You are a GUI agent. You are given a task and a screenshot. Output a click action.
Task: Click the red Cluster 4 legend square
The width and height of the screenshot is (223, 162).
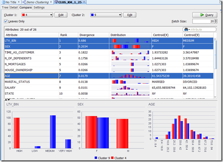click(112, 158)
